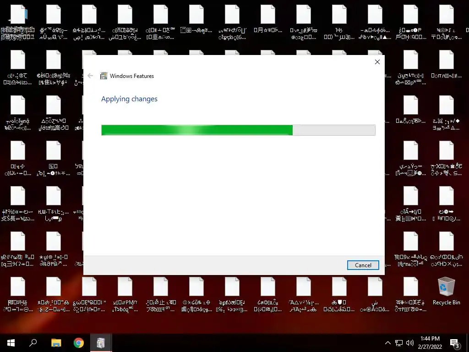Viewport: 469px width, 352px height.
Task: Click the "Applying changes" heading
Action: pos(129,99)
